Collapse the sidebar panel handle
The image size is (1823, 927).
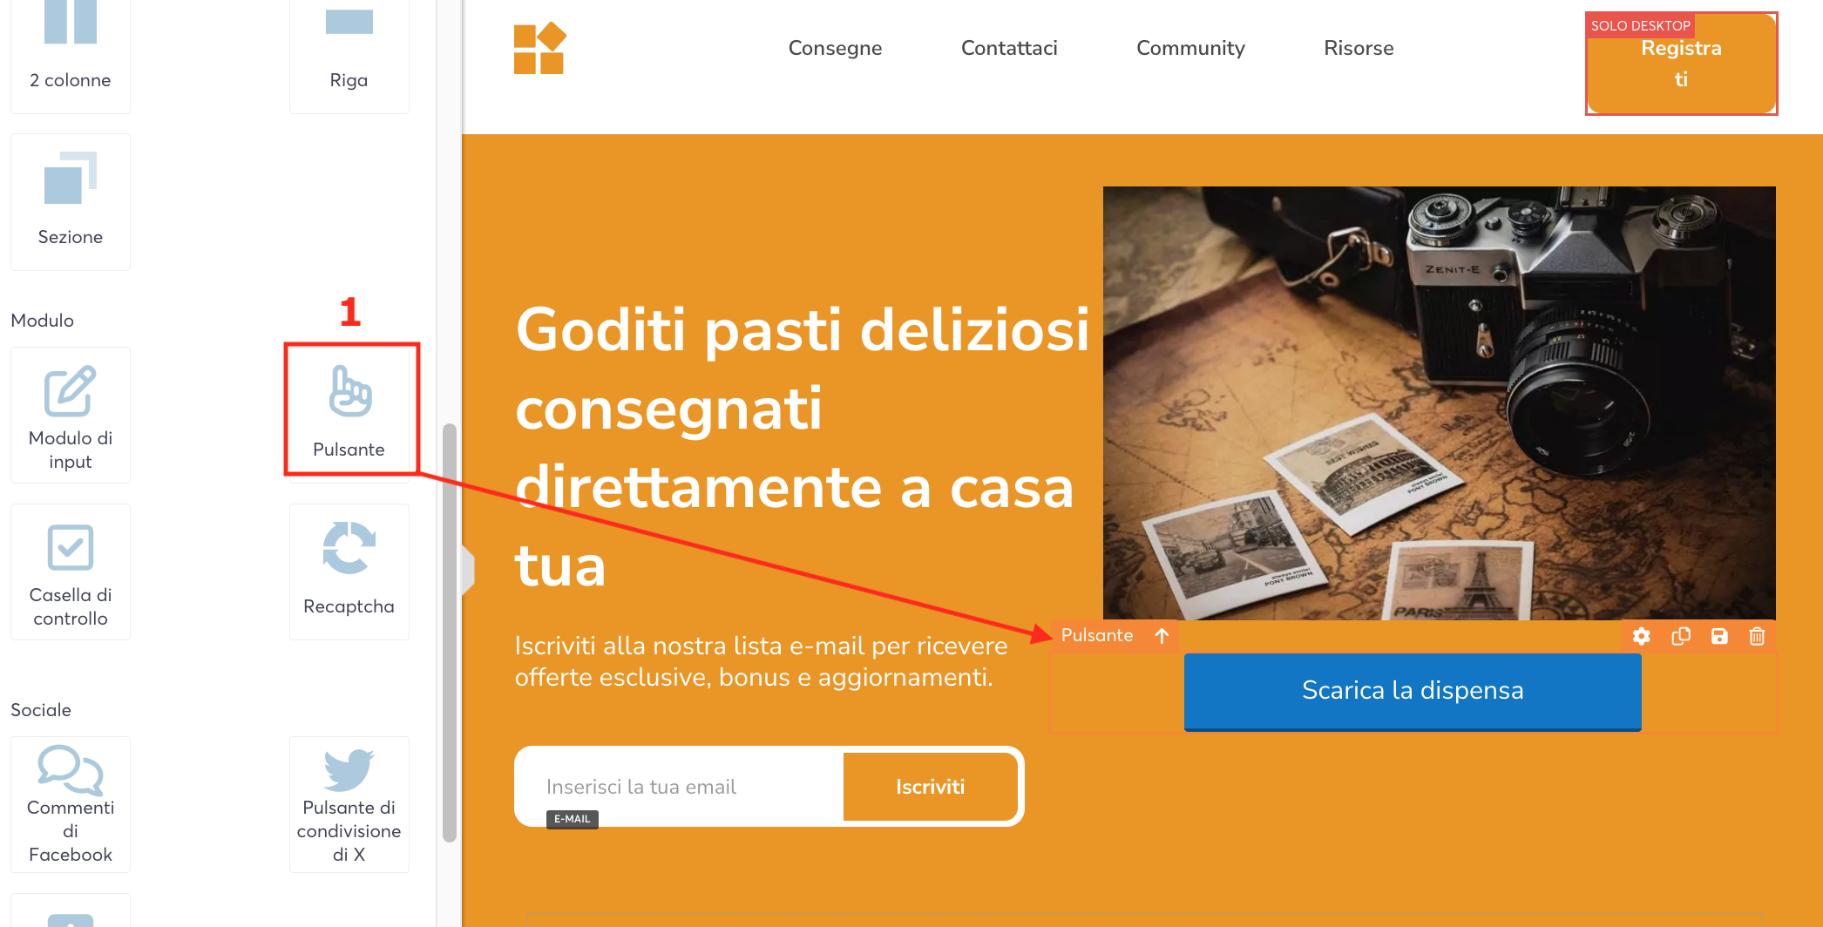[x=469, y=571]
